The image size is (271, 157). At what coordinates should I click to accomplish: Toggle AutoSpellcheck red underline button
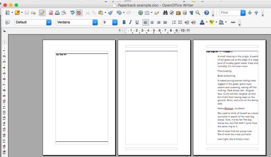[79, 13]
